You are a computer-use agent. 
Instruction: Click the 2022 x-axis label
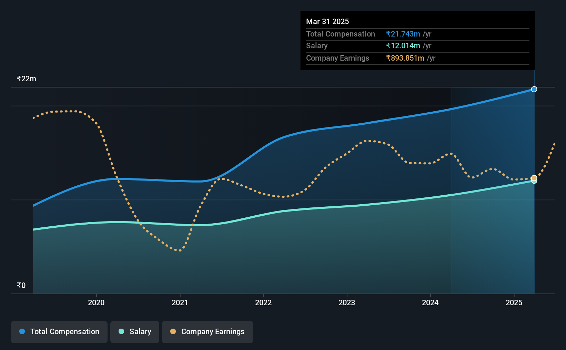pos(263,302)
